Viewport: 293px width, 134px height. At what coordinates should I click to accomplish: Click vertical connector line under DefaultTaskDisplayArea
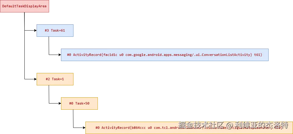[24, 46]
